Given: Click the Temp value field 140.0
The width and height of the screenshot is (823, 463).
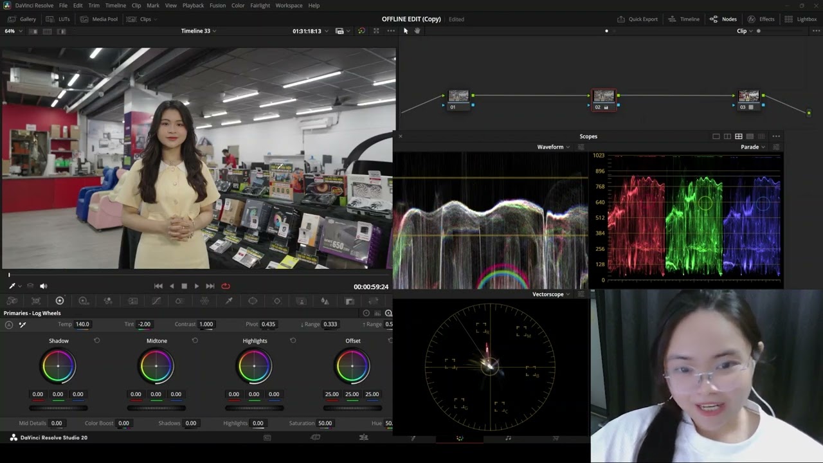Looking at the screenshot, I should click(x=82, y=324).
